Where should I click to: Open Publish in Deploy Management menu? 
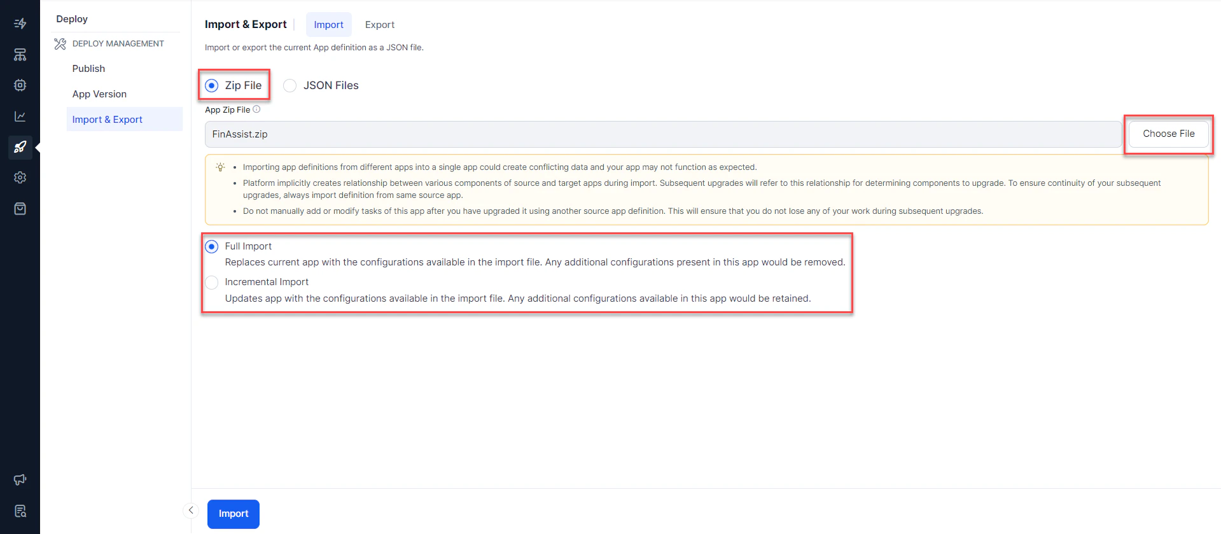coord(88,69)
